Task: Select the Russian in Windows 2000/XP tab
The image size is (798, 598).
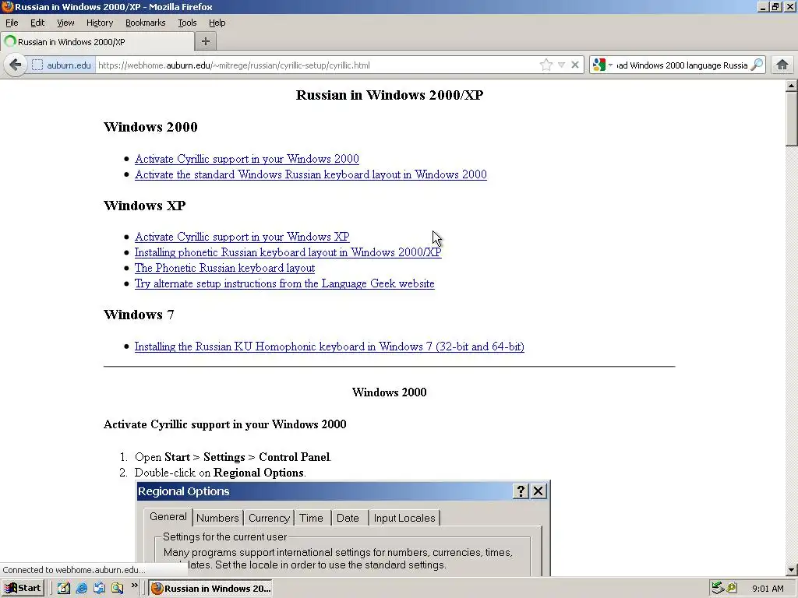Action: tap(97, 42)
